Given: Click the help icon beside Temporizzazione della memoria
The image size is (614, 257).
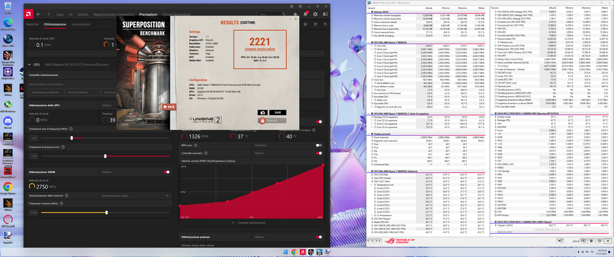Looking at the screenshot, I should (x=67, y=196).
